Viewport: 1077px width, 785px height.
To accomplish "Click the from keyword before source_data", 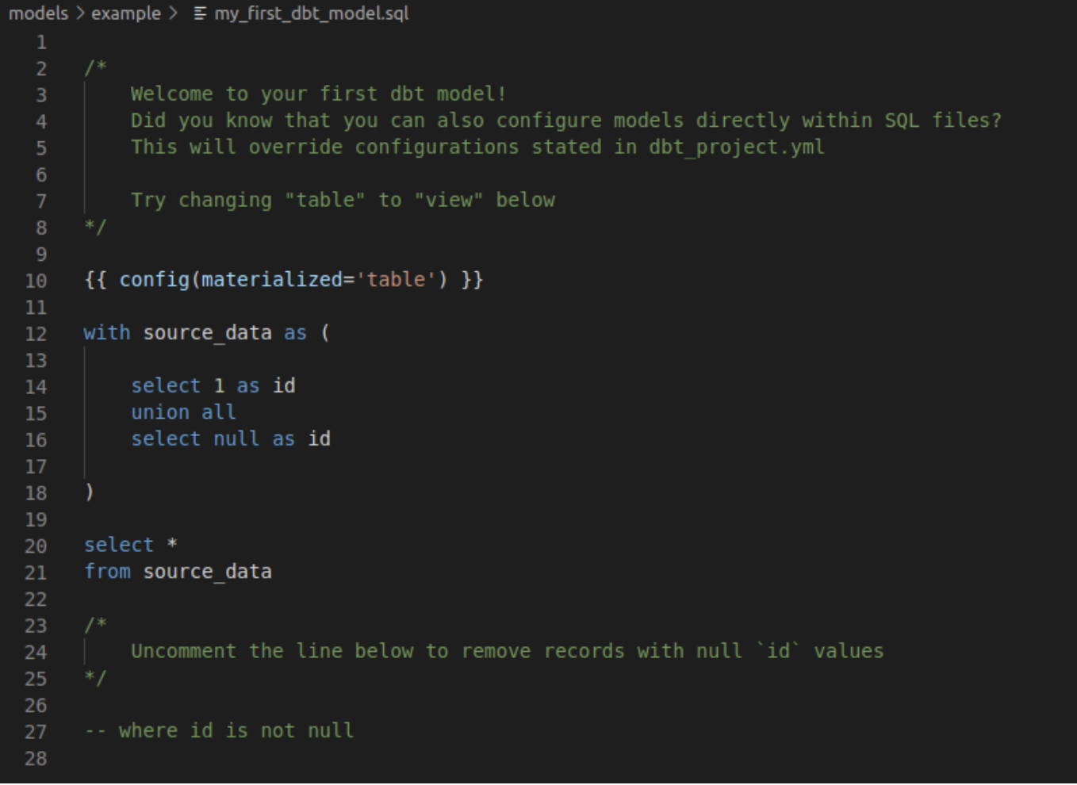I will [107, 572].
